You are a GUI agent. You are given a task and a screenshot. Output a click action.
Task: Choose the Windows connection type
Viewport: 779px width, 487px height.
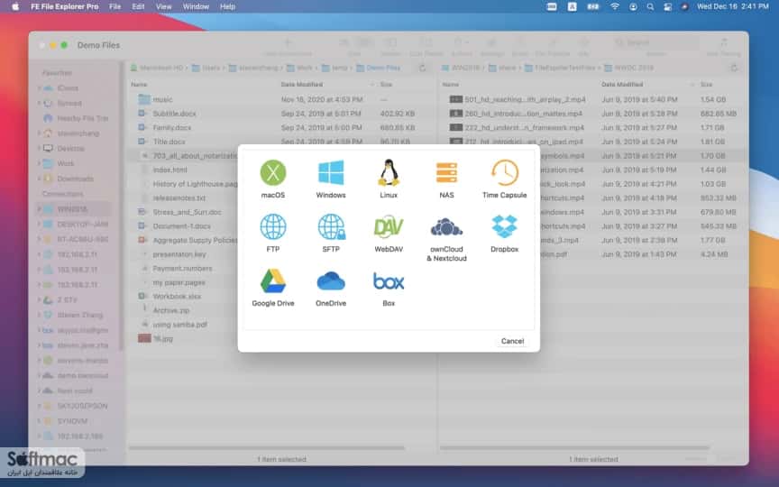point(331,179)
